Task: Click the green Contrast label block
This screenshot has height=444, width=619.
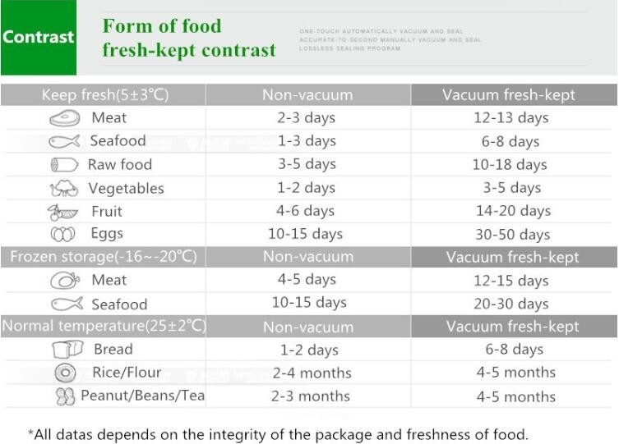Action: (39, 38)
